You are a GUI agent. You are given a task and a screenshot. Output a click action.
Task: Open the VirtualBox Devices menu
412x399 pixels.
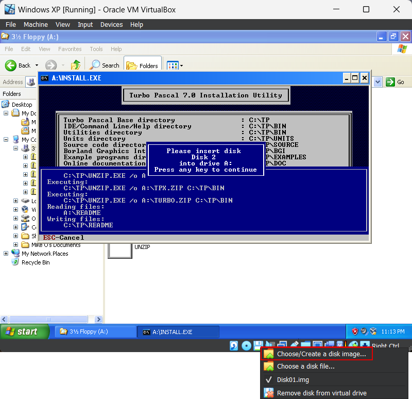(x=111, y=24)
